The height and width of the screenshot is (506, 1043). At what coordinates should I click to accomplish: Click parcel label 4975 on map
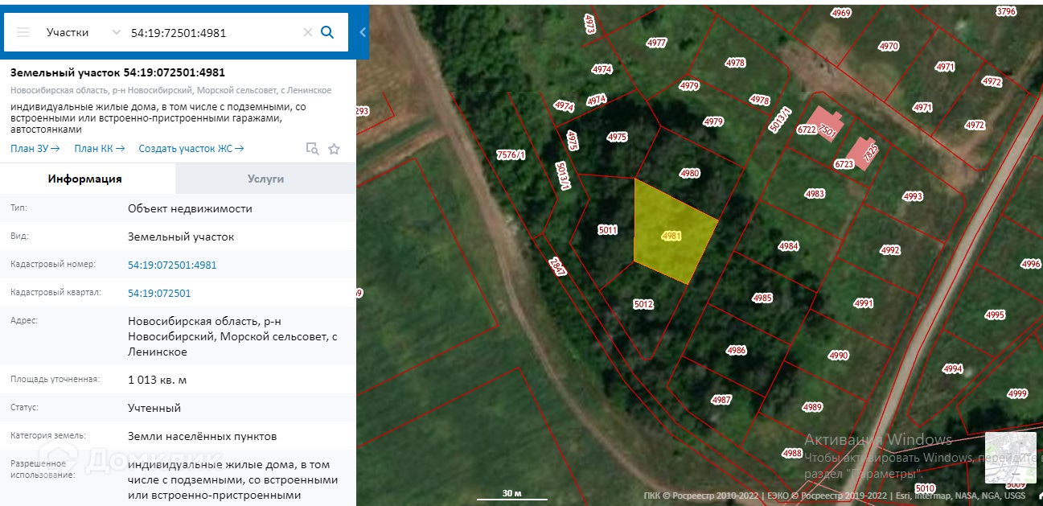point(617,138)
